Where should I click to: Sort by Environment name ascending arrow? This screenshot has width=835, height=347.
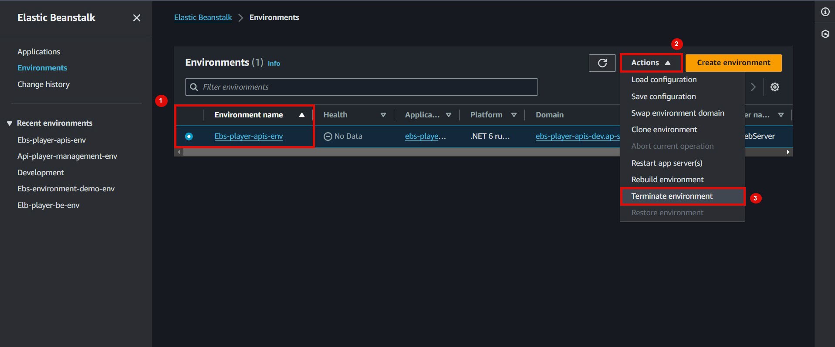(301, 115)
